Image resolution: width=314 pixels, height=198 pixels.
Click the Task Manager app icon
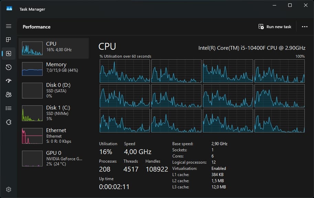tap(9, 8)
